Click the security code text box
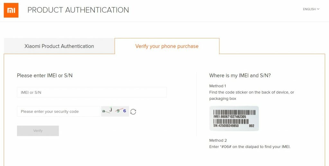Viewport: 329px width, 166px height. (x=58, y=111)
